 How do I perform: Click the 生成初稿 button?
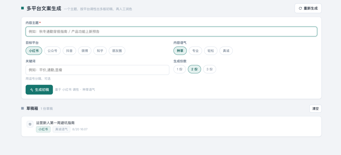click(x=39, y=90)
